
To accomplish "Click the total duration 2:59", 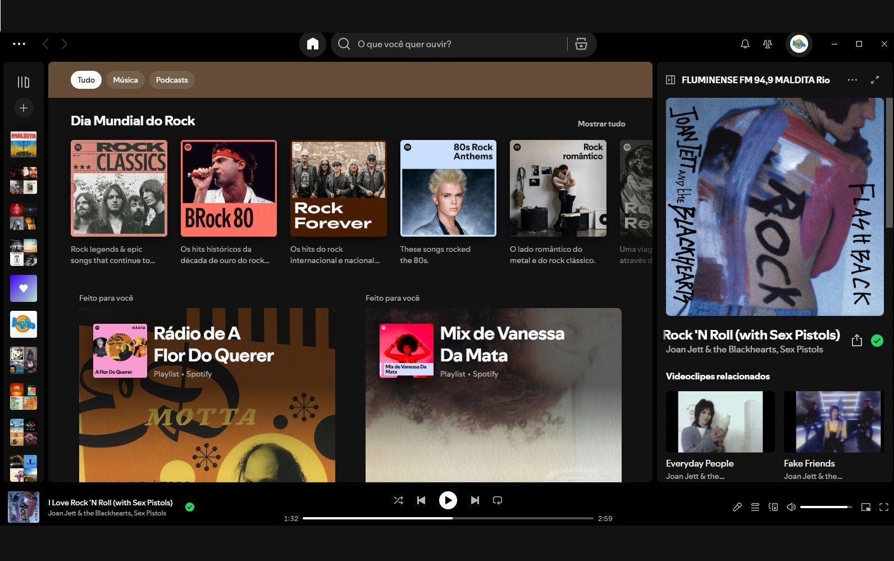I will click(x=605, y=518).
